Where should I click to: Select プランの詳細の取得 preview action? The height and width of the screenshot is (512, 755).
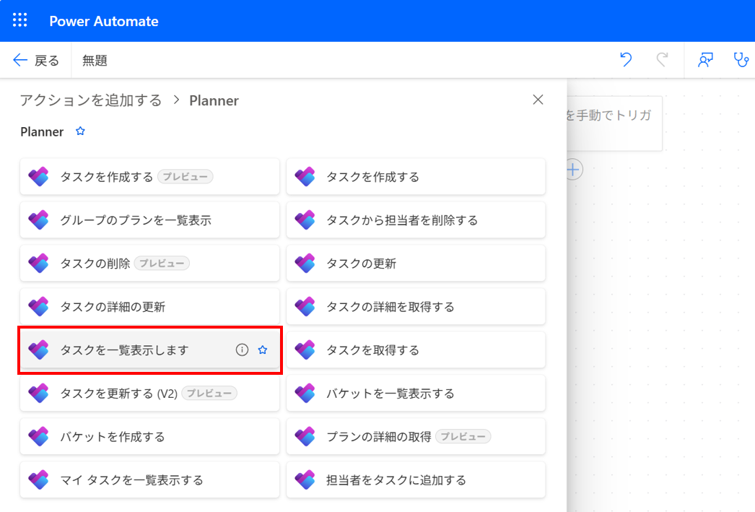click(416, 437)
